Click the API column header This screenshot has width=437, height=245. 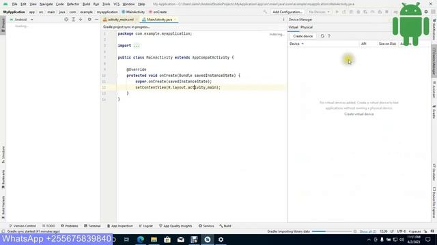364,44
